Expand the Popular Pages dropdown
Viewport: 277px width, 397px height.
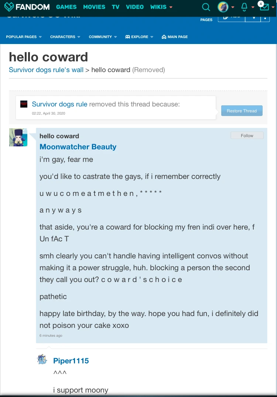click(x=24, y=37)
